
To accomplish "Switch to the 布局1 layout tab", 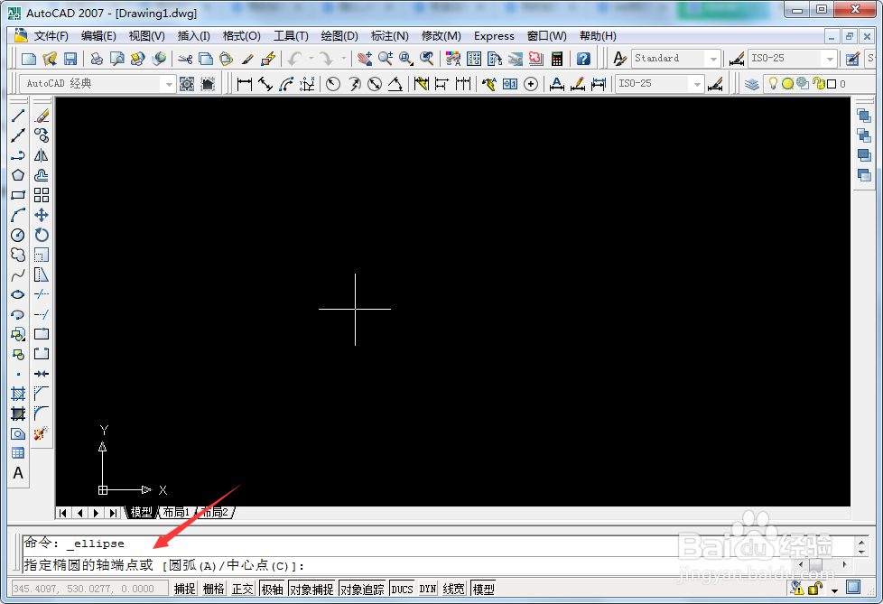I will click(177, 512).
